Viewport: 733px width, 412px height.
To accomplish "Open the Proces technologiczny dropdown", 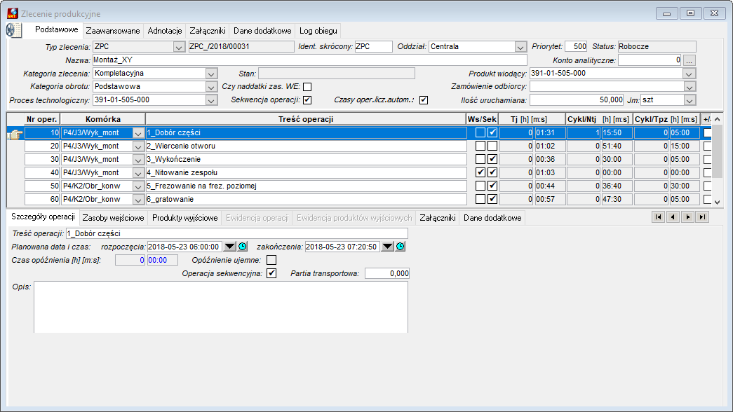I will coord(211,100).
